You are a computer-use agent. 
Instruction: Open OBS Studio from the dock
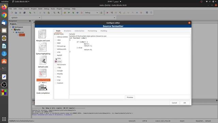(4, 84)
